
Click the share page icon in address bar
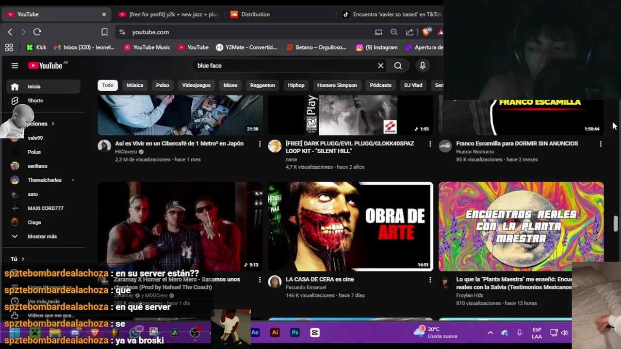point(409,32)
